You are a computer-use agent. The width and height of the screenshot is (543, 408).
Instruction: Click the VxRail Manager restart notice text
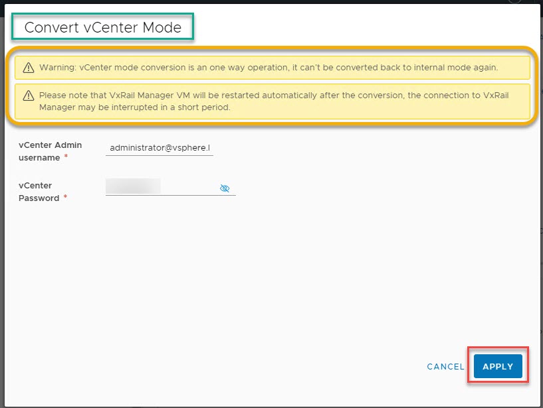tap(274, 102)
